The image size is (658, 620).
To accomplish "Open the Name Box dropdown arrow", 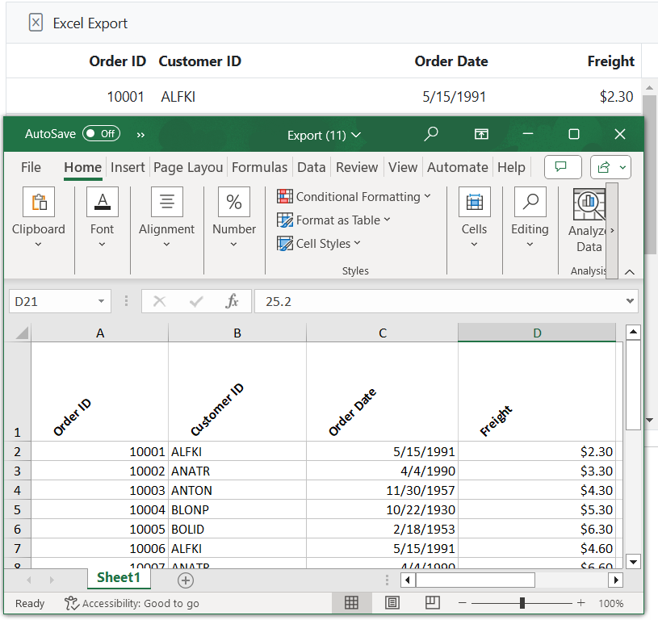I will pos(101,301).
